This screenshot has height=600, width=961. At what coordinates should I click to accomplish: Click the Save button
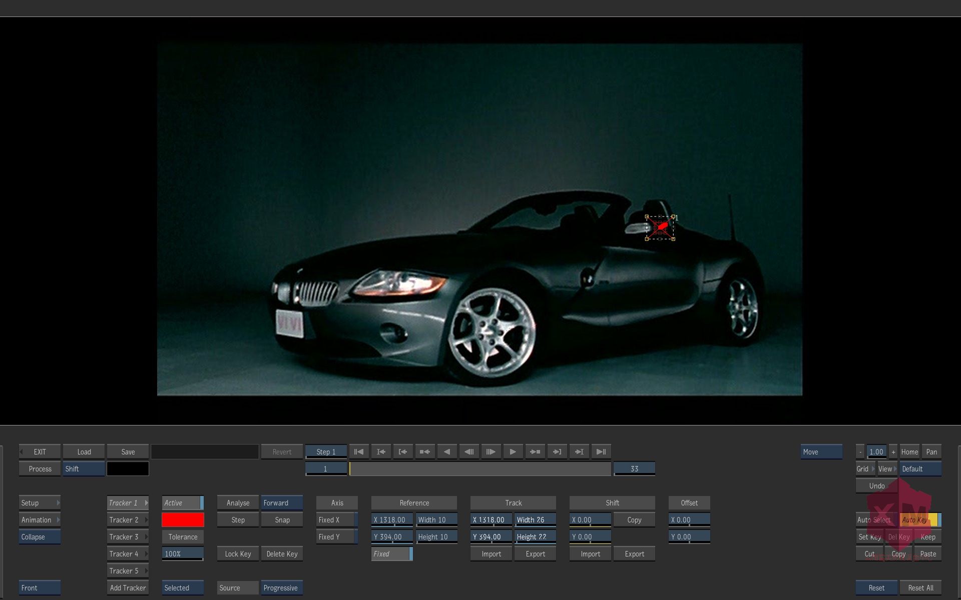tap(128, 451)
